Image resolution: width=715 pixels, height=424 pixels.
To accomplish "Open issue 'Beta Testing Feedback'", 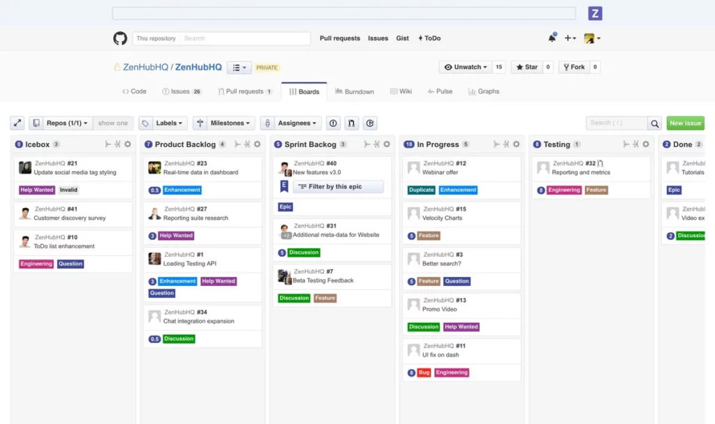I will click(x=323, y=280).
